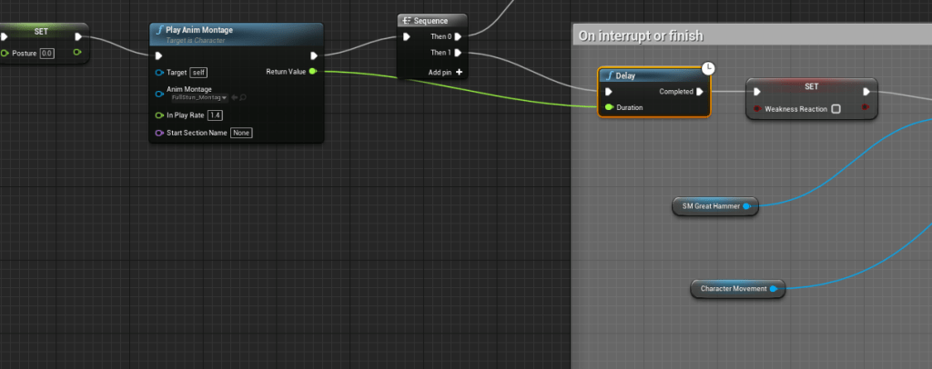Click the In Play Rate value field
Screen dimensions: 932x369
[x=215, y=115]
